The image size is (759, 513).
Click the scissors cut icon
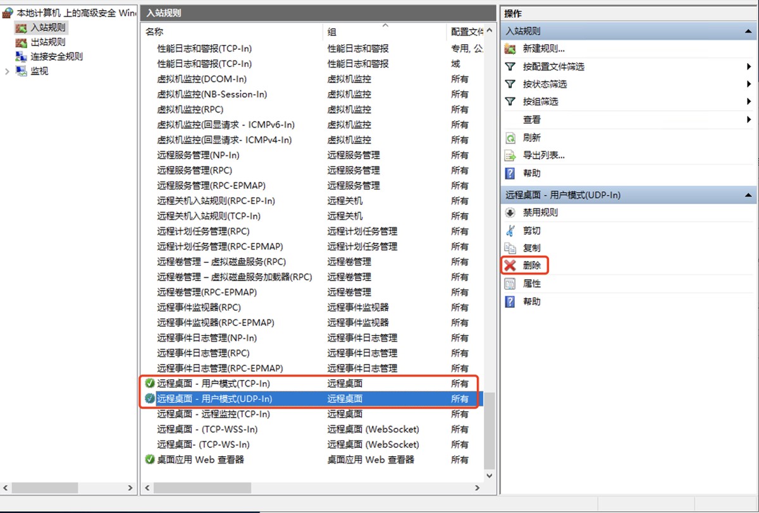pos(510,231)
